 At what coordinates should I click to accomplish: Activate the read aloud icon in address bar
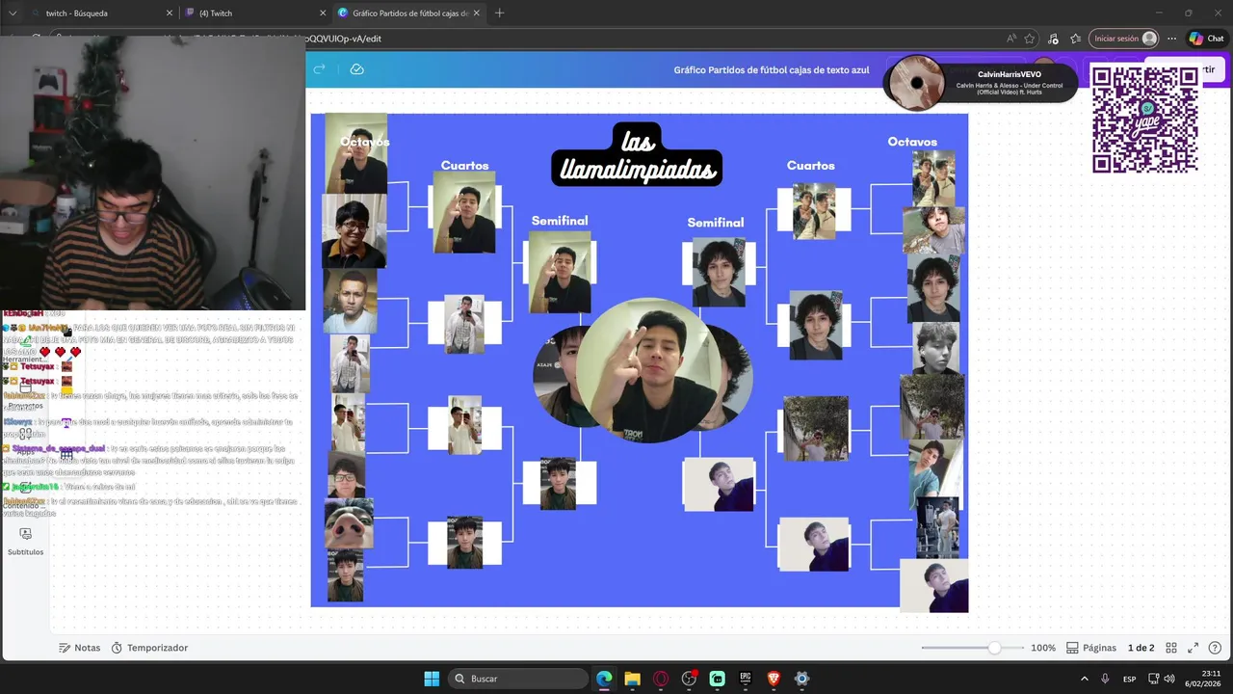1011,39
